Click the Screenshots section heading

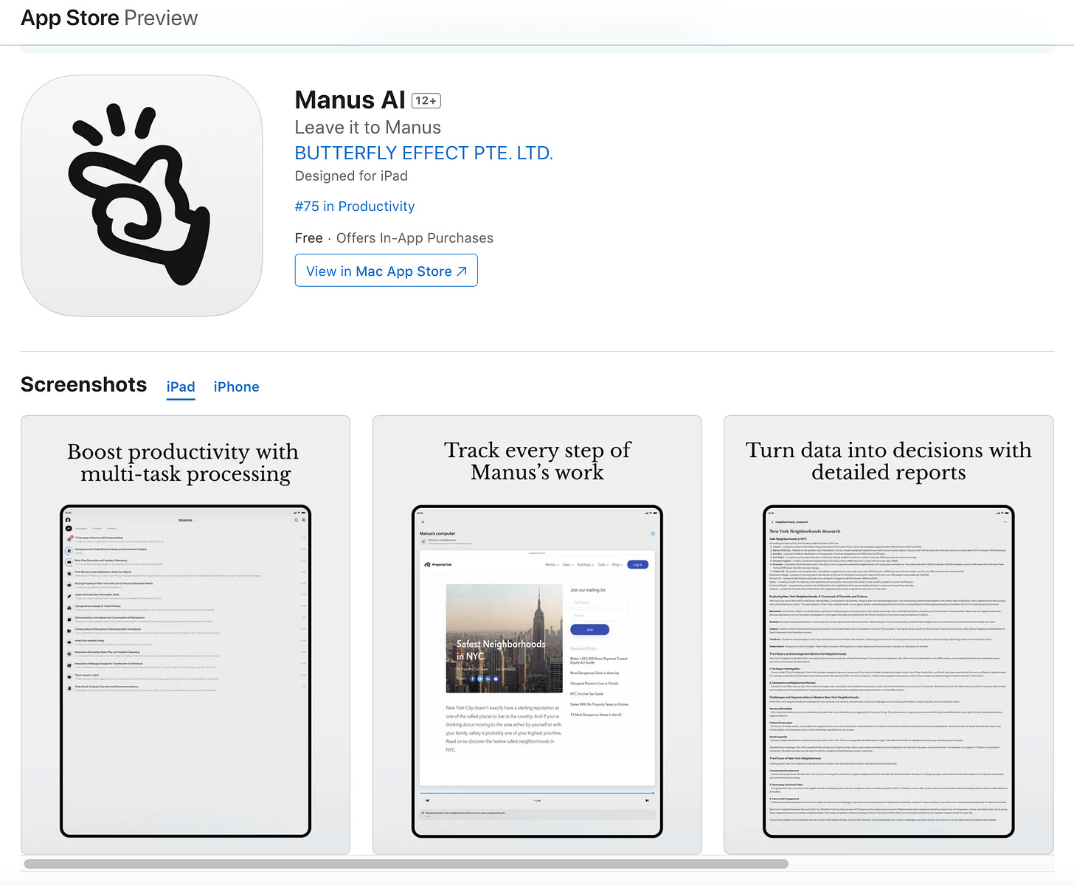[84, 384]
